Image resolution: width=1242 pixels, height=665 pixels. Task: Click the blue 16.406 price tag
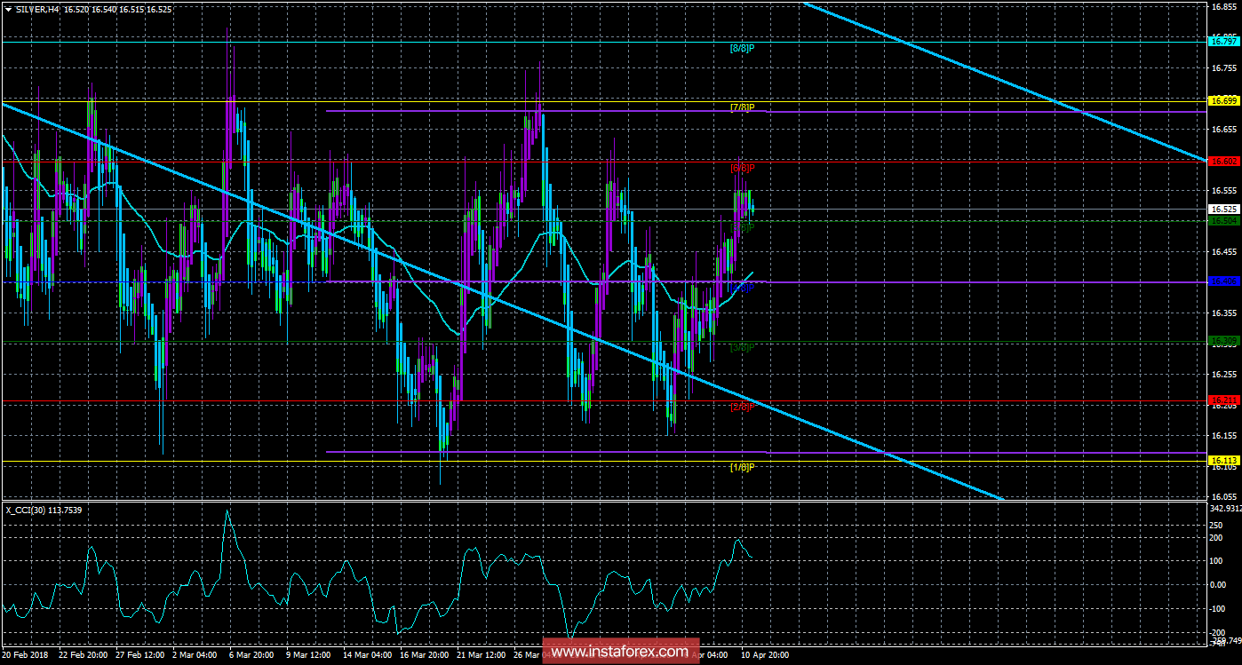pyautogui.click(x=1223, y=281)
